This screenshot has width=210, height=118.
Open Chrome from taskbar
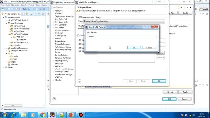point(42,115)
